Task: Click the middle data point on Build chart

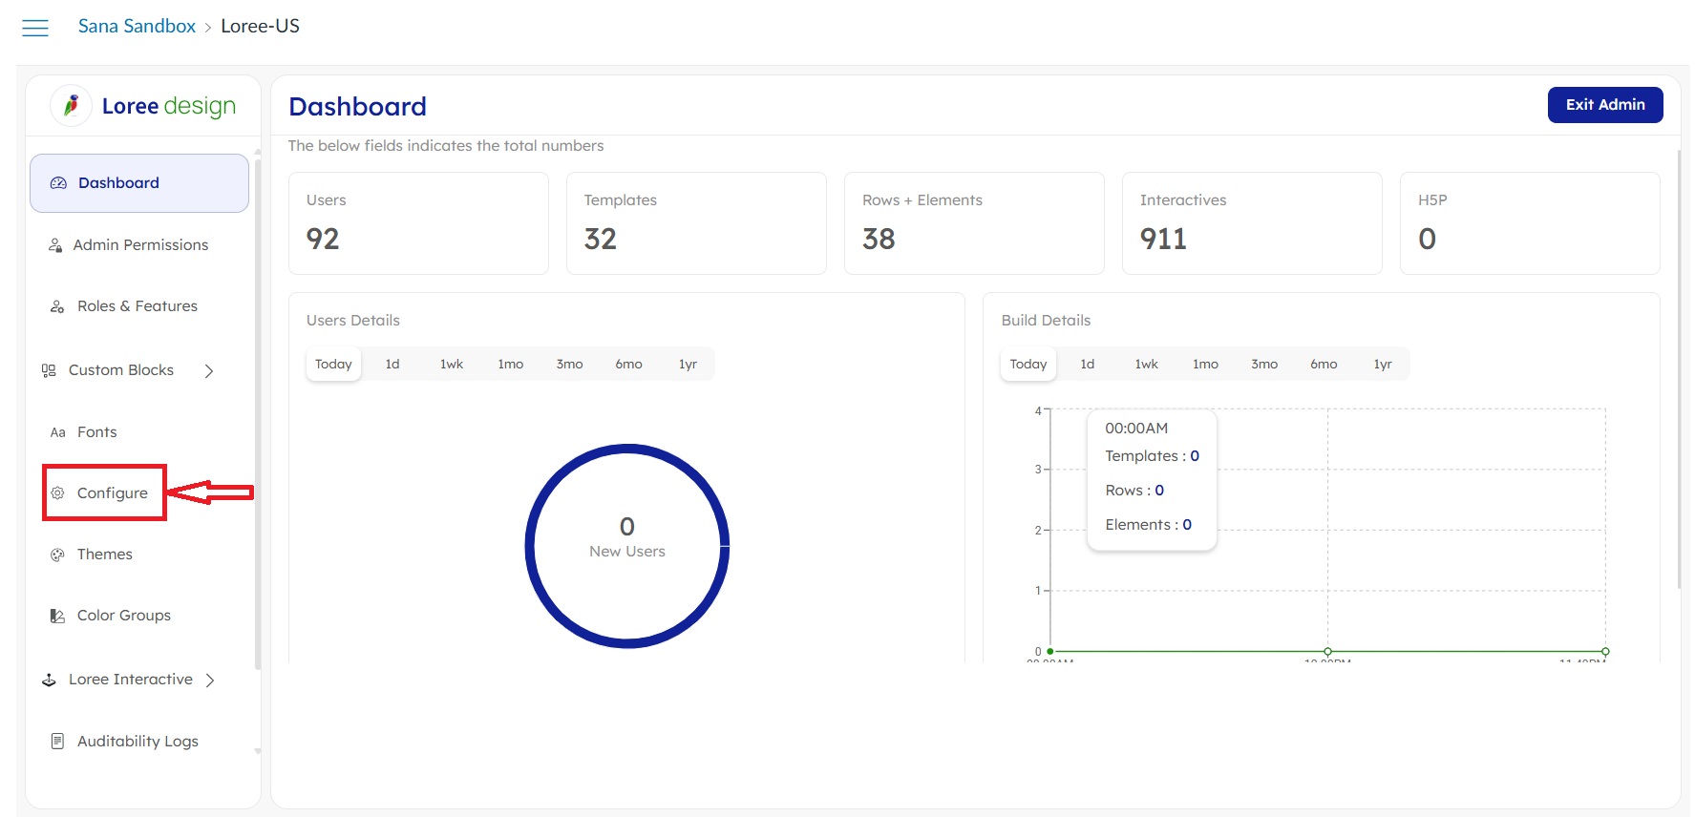Action: 1327,651
